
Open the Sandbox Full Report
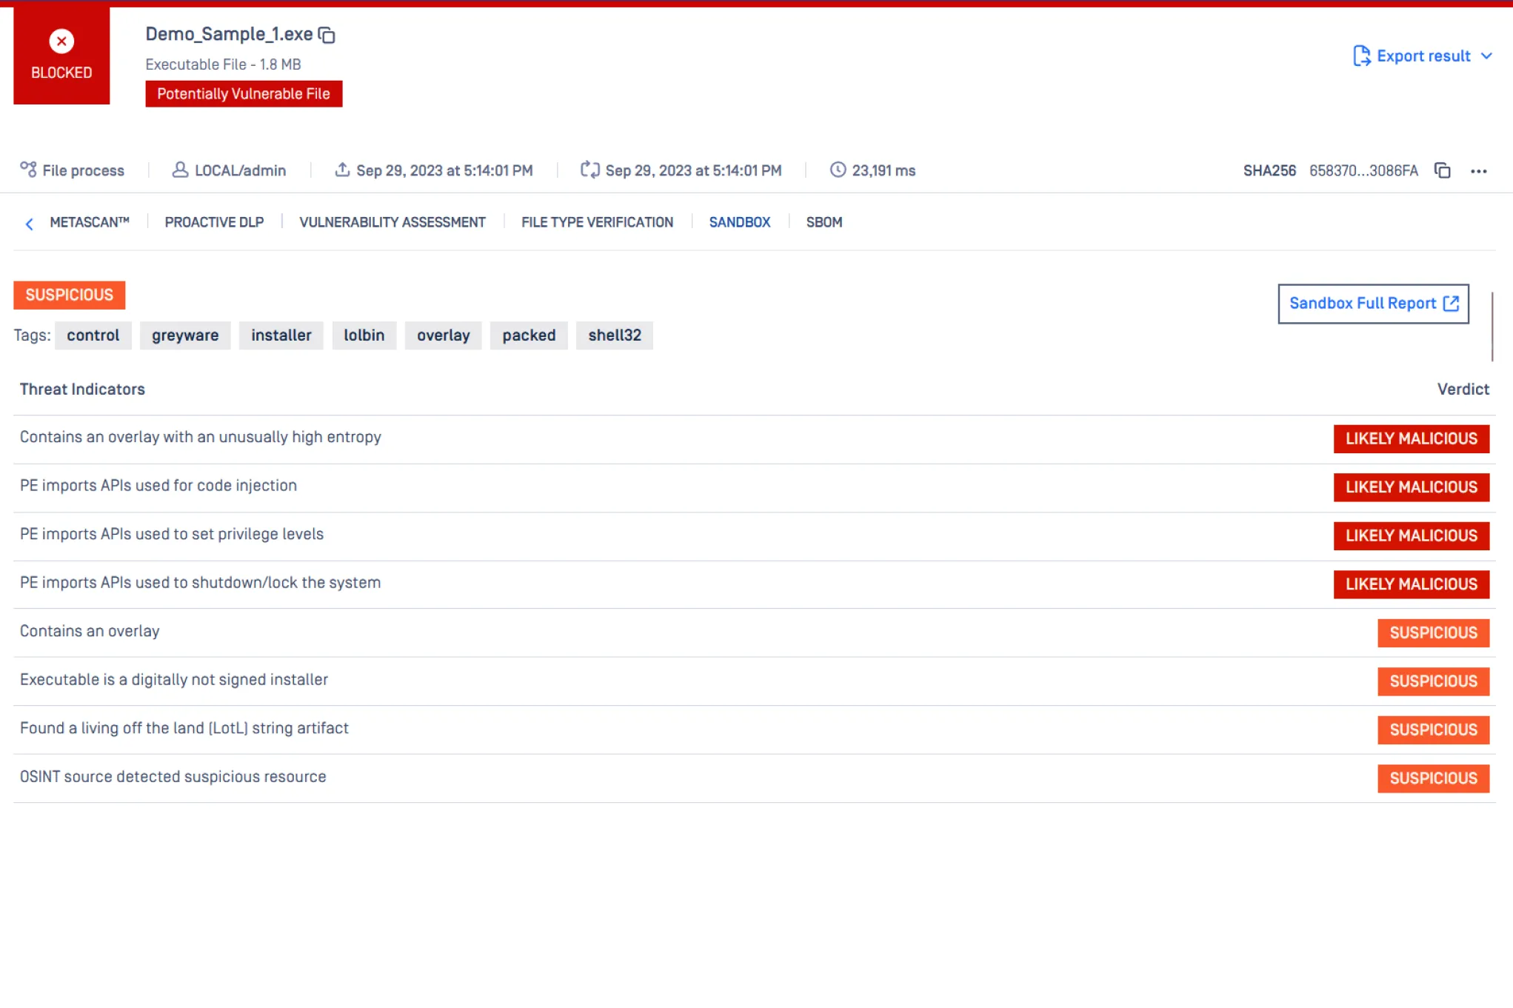point(1373,304)
